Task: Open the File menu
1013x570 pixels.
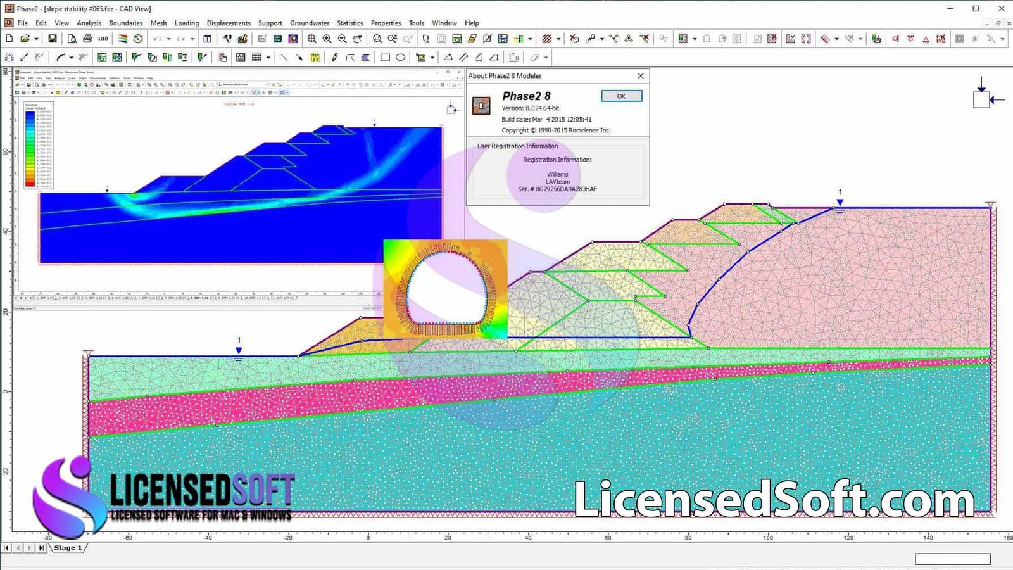Action: [x=23, y=23]
